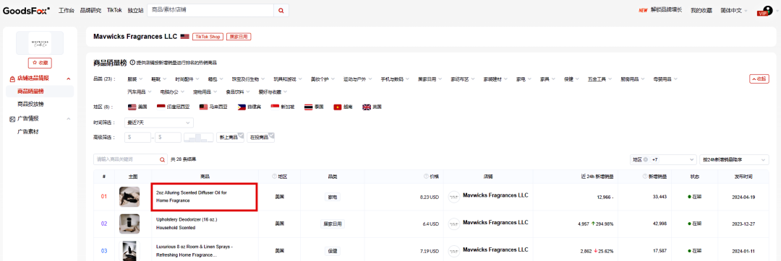
Task: Click the 居家日用 tag beside TikTok Shop
Action: click(x=239, y=37)
